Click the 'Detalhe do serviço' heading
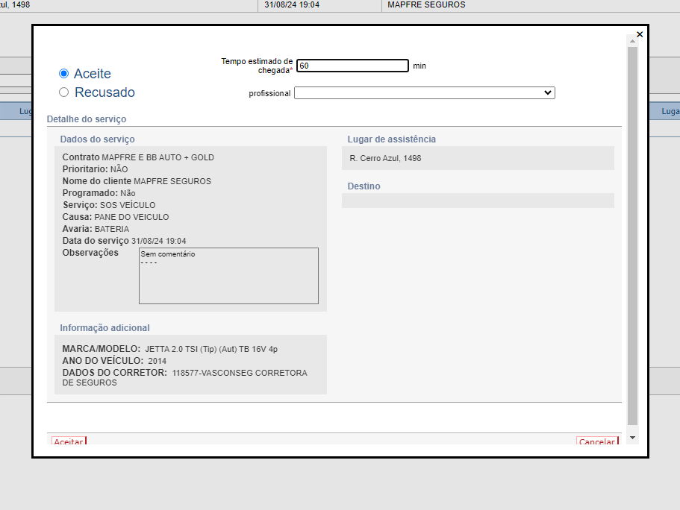Viewport: 680px width, 510px height. (87, 119)
